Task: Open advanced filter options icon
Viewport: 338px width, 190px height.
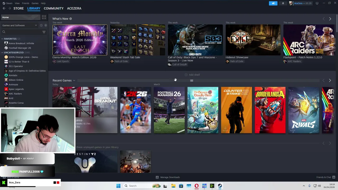Action: (44, 32)
